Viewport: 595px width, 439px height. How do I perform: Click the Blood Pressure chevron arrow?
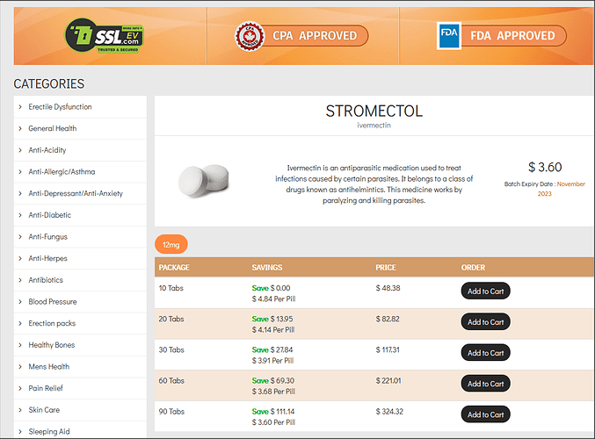click(x=20, y=301)
